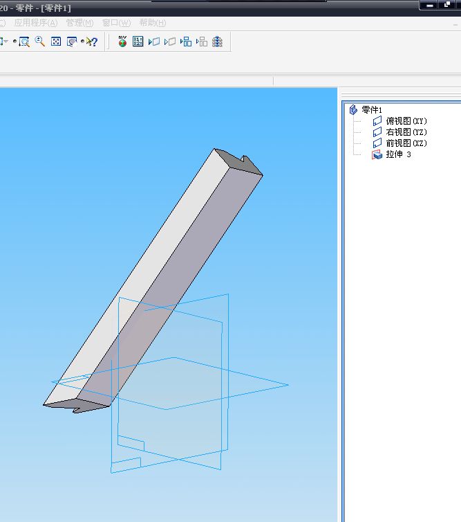The image size is (461, 522).
Task: Click the gray hierarchy blocks icon
Action: pos(202,42)
